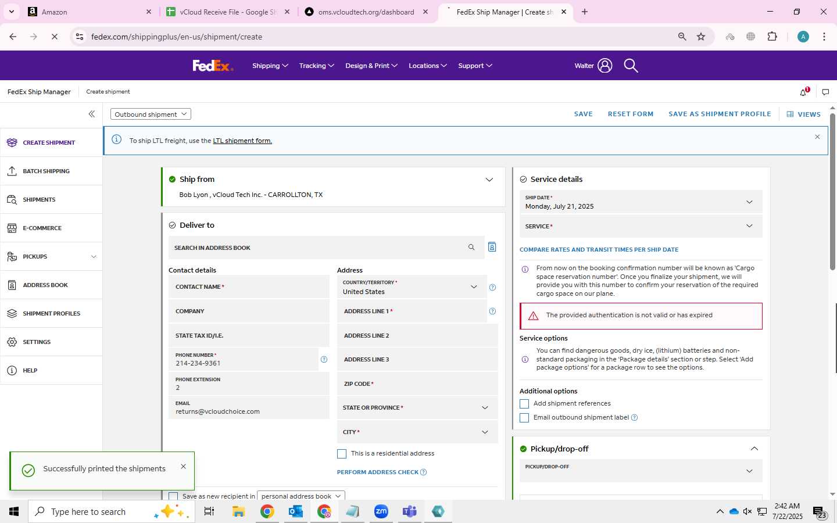Open Tracking menu
This screenshot has height=523, width=837.
[316, 66]
